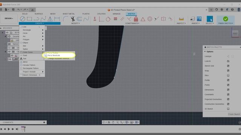Pick the Polygon triangle tool icon
Viewport: 241px width, 135px height.
pyautogui.click(x=50, y=19)
